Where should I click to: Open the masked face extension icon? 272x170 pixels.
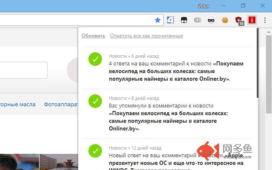pyautogui.click(x=211, y=20)
